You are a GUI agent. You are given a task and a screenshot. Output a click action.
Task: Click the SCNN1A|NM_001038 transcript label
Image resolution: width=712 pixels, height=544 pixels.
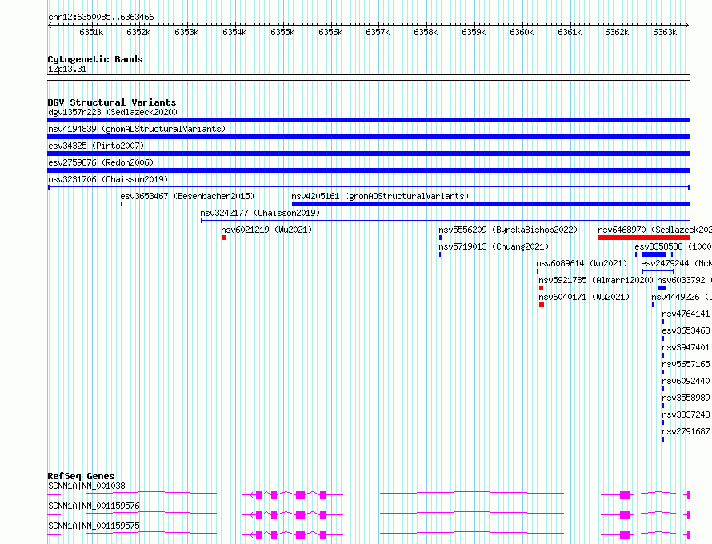pos(86,486)
